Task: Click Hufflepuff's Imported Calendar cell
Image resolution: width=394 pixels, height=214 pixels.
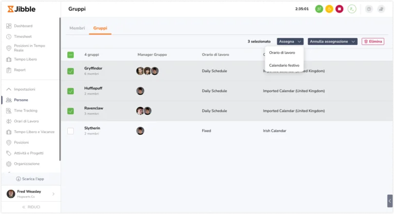Action: (294, 91)
